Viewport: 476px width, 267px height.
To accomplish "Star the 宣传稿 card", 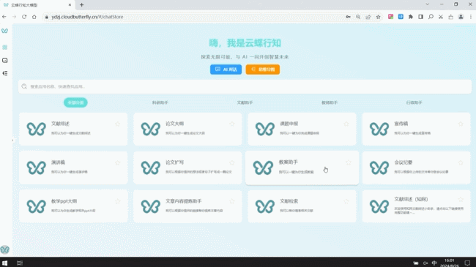I will click(461, 124).
